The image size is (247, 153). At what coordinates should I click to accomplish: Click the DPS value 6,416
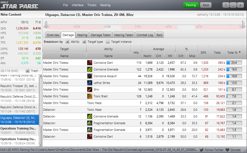click(x=37, y=29)
